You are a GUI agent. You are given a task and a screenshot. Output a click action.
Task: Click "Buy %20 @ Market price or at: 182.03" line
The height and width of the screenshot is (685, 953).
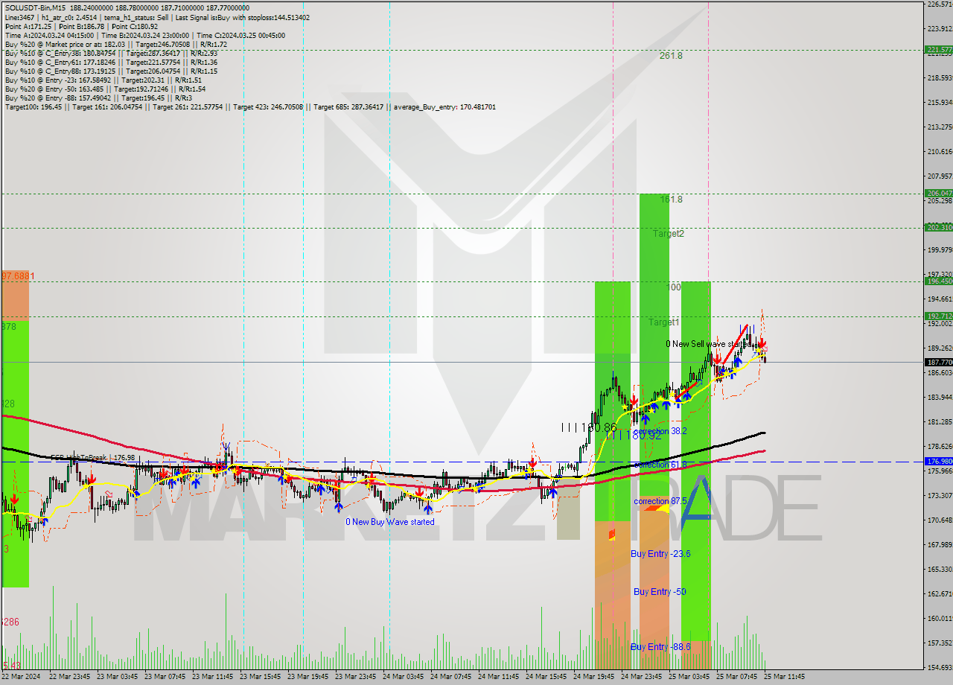point(115,44)
